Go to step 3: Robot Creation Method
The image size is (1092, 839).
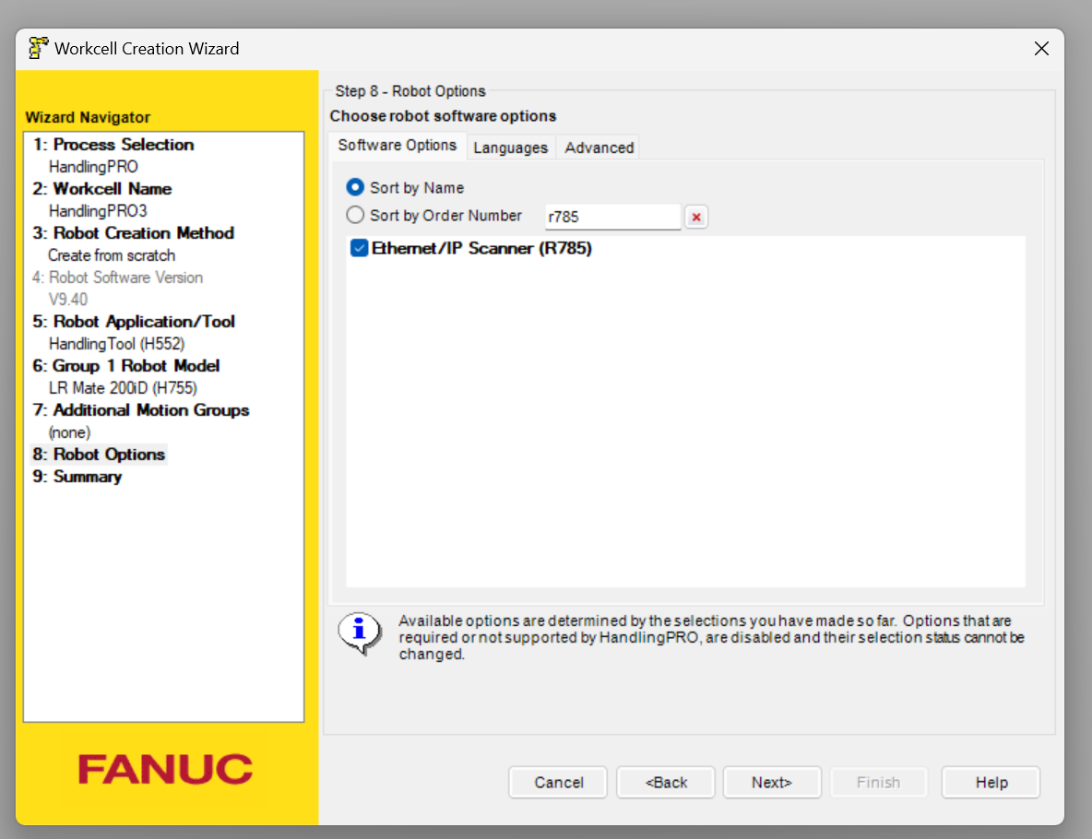133,232
